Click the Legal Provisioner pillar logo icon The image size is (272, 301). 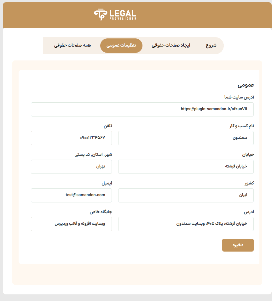(x=100, y=14)
